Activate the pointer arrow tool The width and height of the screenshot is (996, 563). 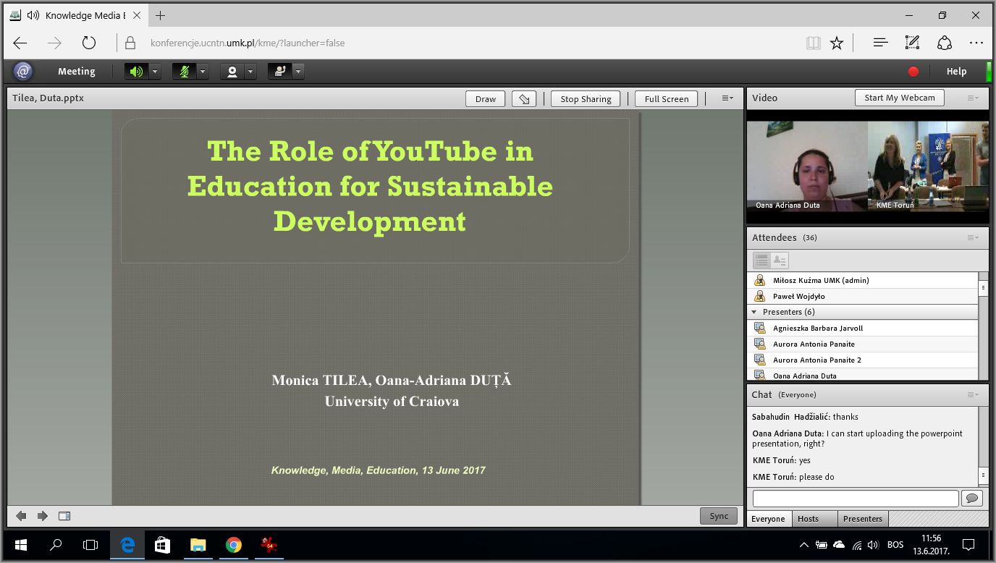point(523,99)
